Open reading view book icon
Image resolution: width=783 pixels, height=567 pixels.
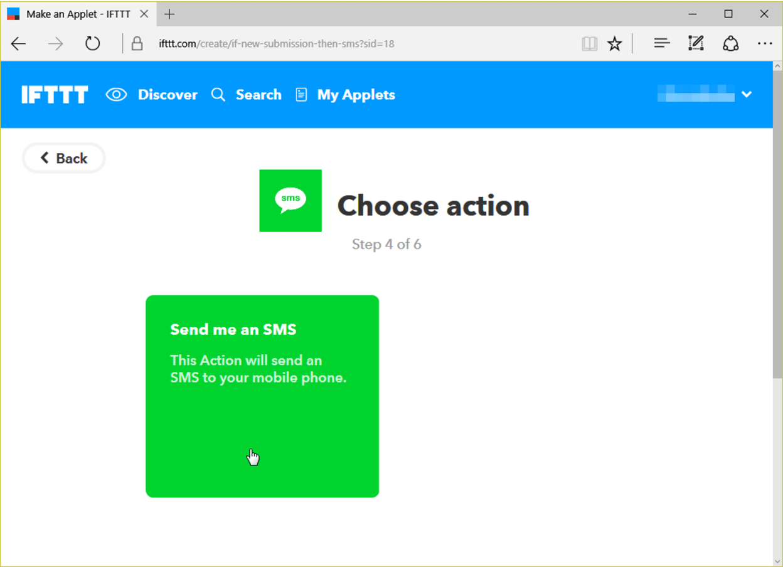click(x=589, y=43)
